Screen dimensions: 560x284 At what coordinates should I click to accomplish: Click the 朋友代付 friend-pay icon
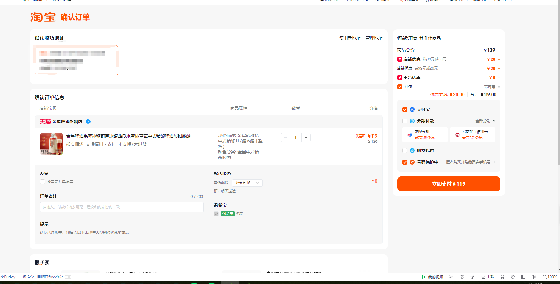click(412, 150)
